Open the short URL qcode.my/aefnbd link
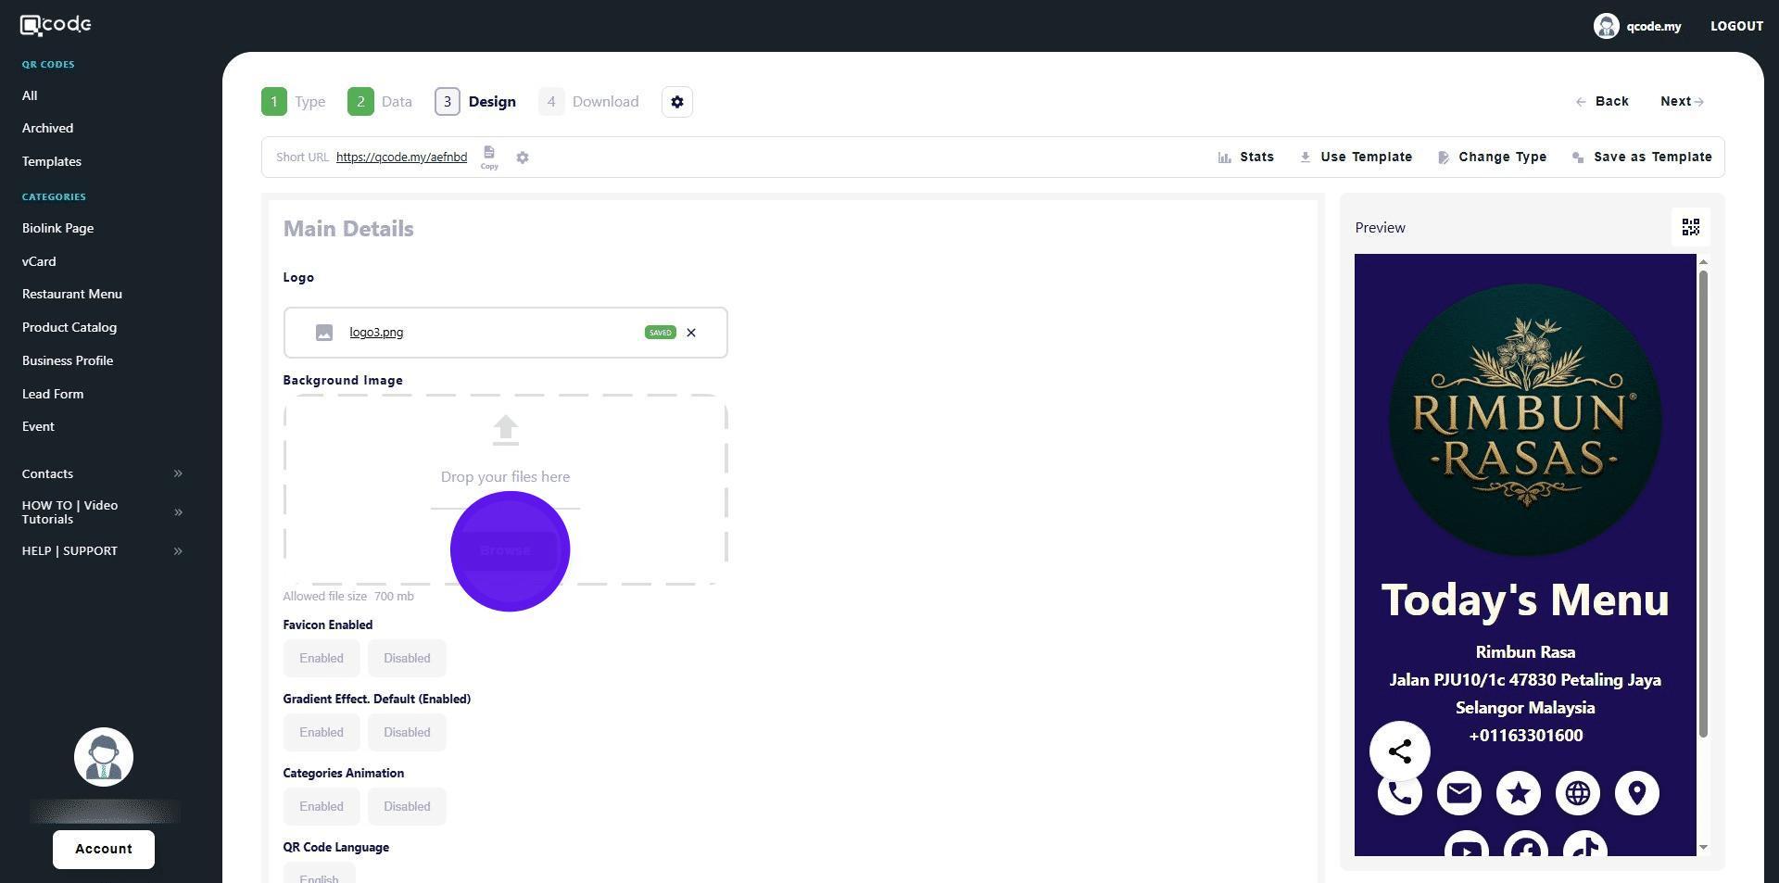Screen dimensions: 1779x883 point(401,158)
